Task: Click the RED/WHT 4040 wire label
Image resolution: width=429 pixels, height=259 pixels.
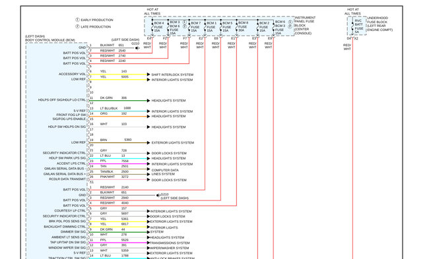Action: (x=114, y=203)
